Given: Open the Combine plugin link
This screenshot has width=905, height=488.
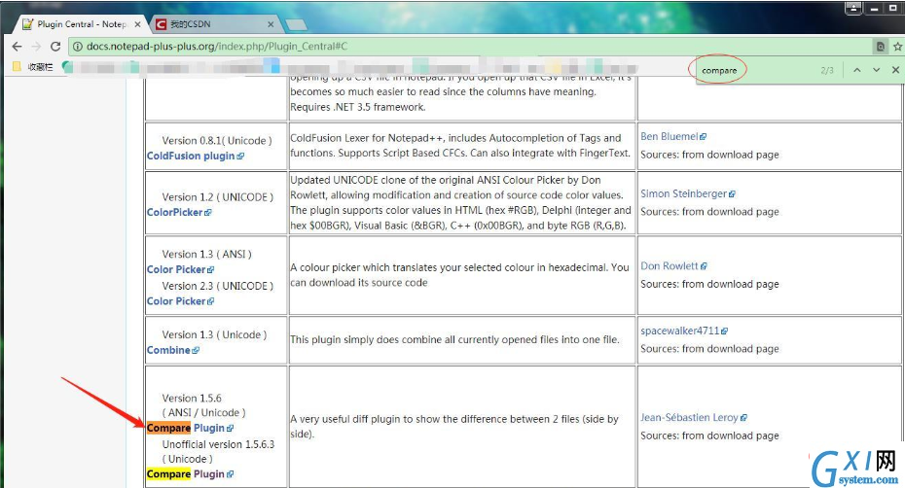Looking at the screenshot, I should click(x=168, y=350).
